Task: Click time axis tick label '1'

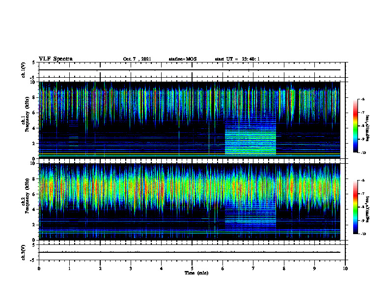Action: [69, 269]
